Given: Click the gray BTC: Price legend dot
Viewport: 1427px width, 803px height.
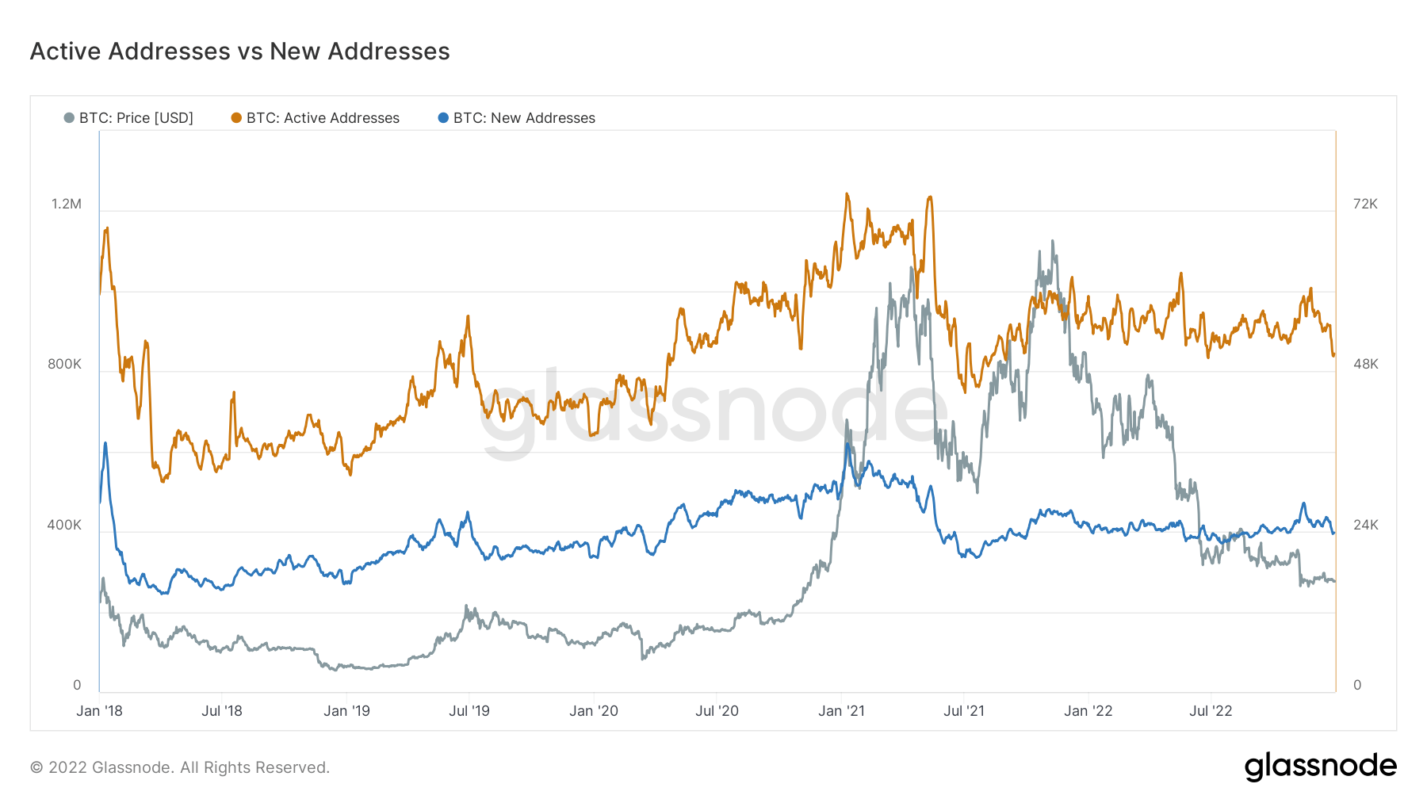Looking at the screenshot, I should (71, 117).
